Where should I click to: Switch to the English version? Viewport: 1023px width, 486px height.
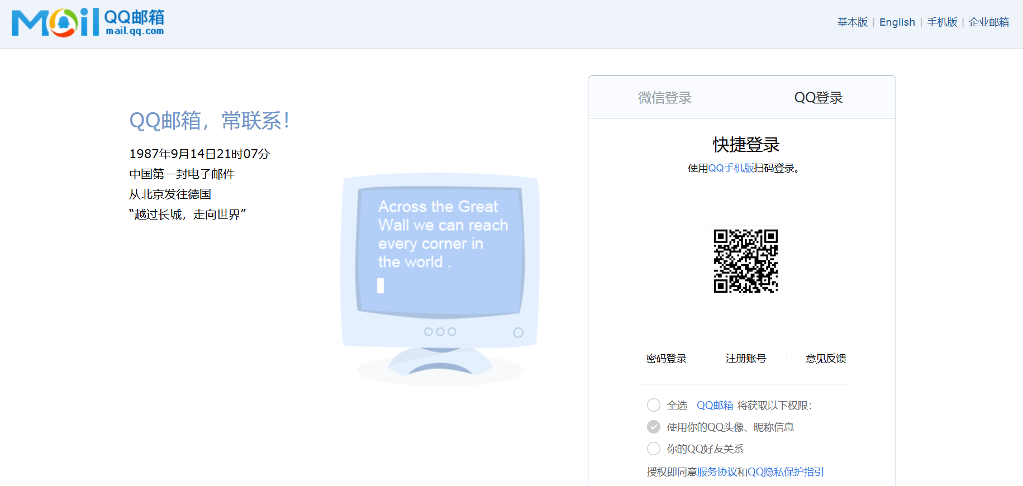897,22
